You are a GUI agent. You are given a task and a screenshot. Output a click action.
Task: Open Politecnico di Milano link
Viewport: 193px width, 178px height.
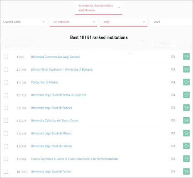44,82
